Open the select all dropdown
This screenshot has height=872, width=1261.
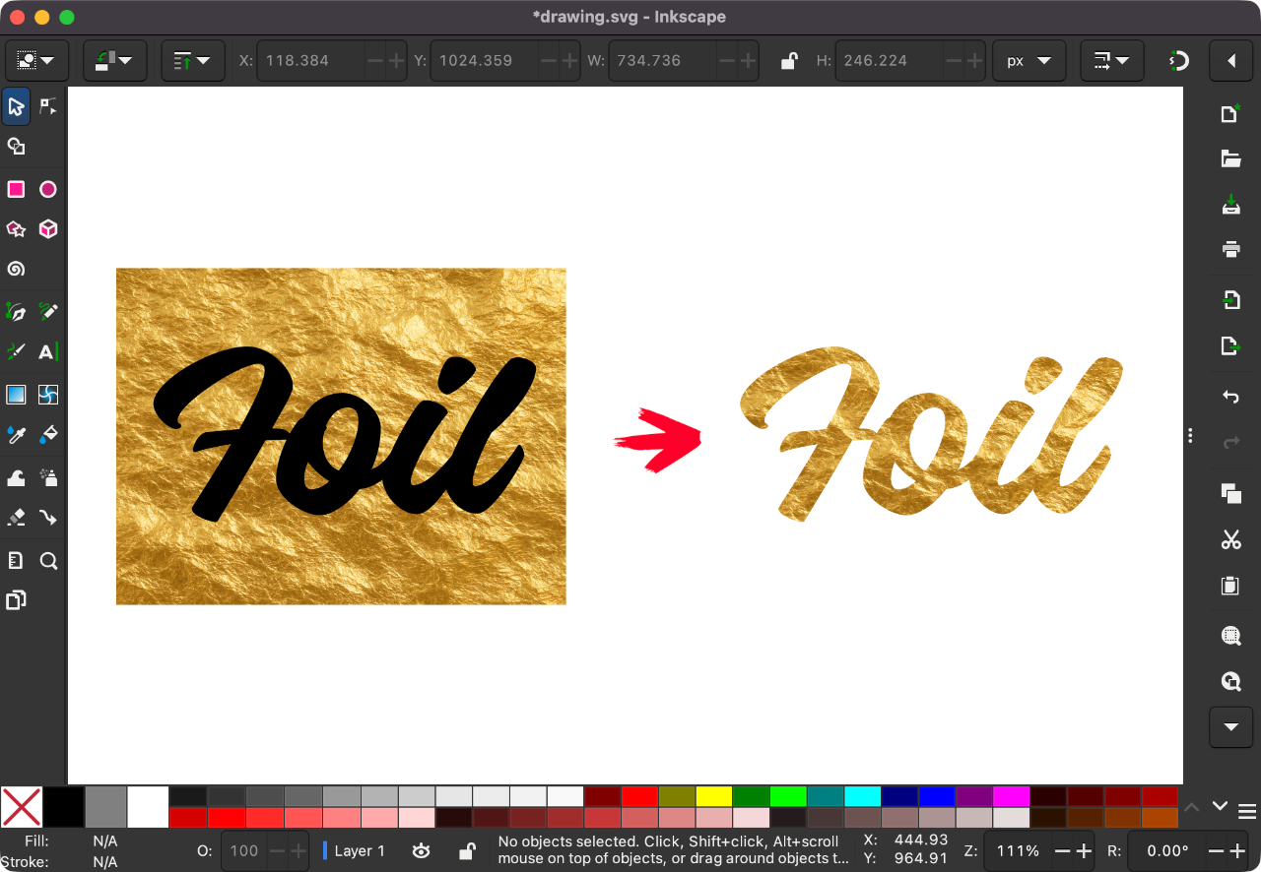coord(36,61)
